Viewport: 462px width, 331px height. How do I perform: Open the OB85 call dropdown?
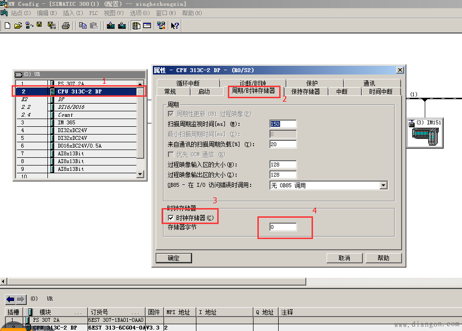point(384,185)
